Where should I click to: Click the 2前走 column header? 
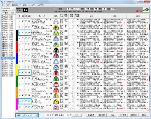[115, 16]
